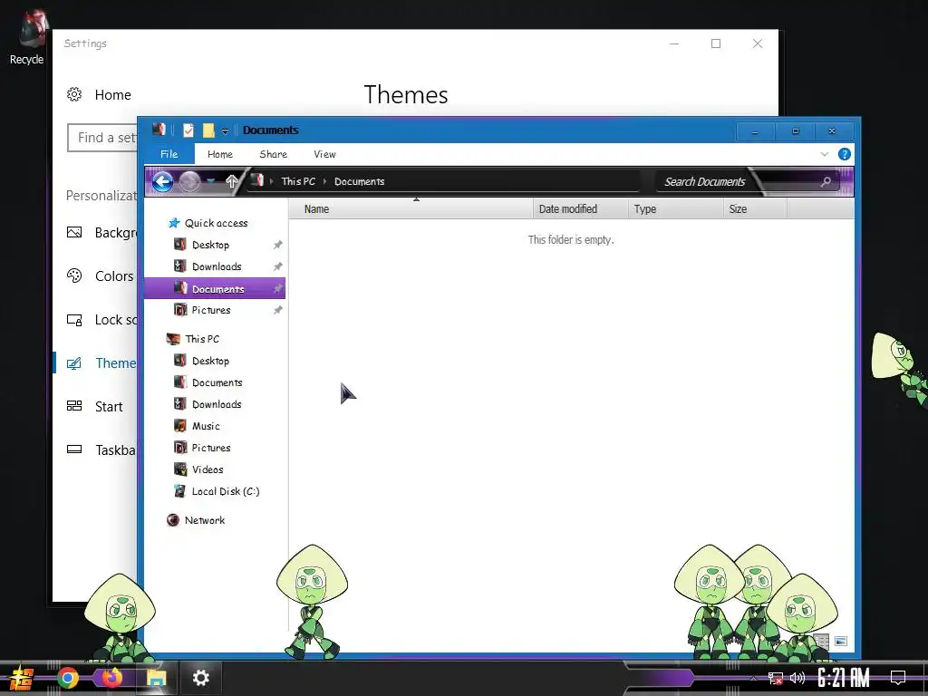Select This PC in navigation pane
The width and height of the screenshot is (928, 696).
[x=202, y=339]
